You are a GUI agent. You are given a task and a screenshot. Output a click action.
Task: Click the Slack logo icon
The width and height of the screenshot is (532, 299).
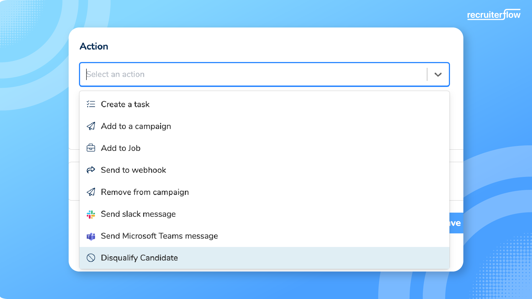[91, 214]
